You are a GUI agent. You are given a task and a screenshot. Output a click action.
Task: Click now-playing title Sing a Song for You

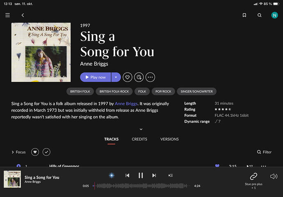42,177
